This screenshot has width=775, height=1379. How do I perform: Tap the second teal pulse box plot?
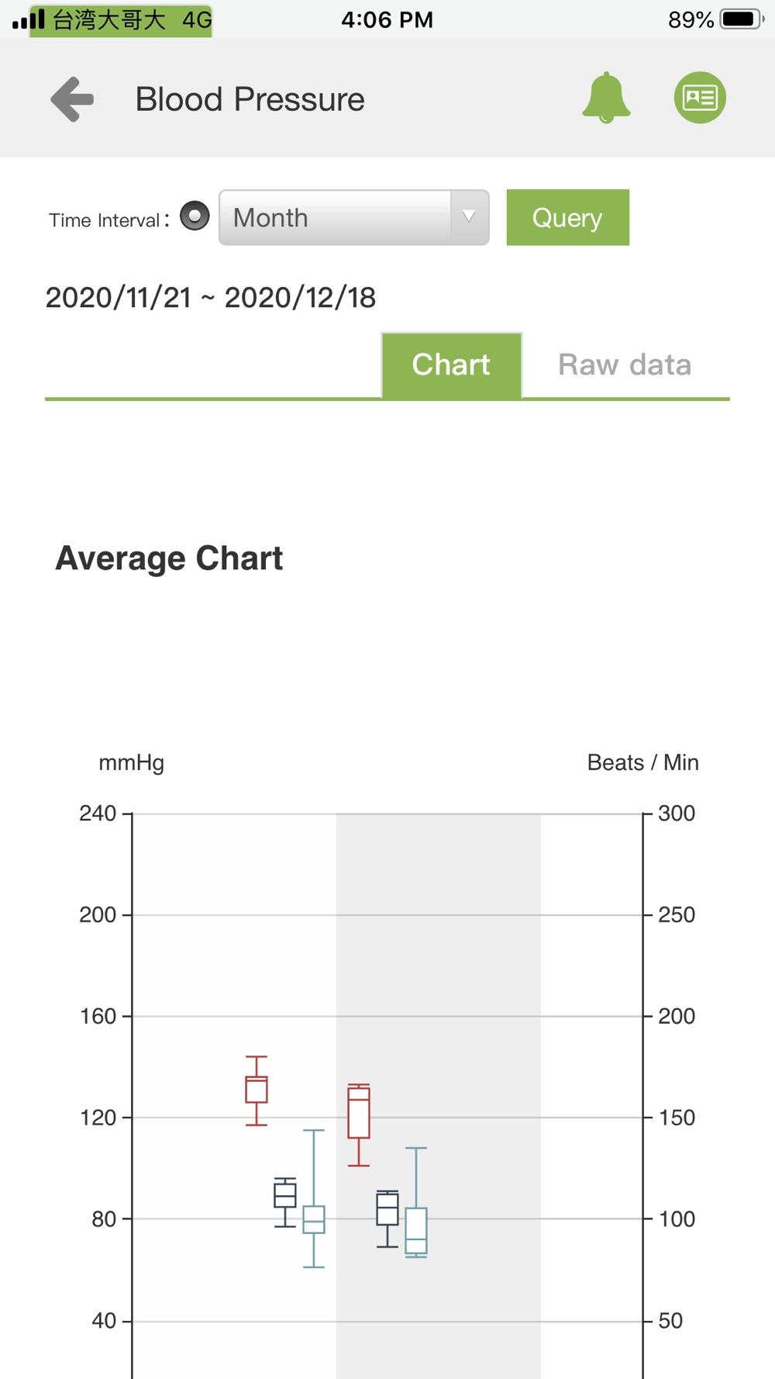[416, 1202]
